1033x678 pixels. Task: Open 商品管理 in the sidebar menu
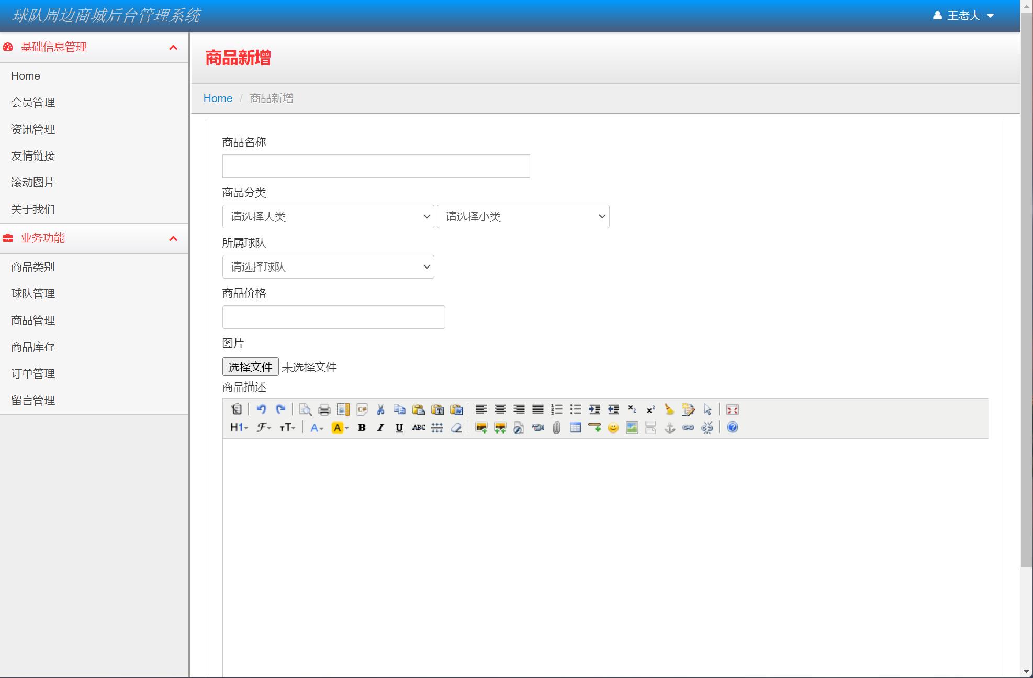click(33, 320)
